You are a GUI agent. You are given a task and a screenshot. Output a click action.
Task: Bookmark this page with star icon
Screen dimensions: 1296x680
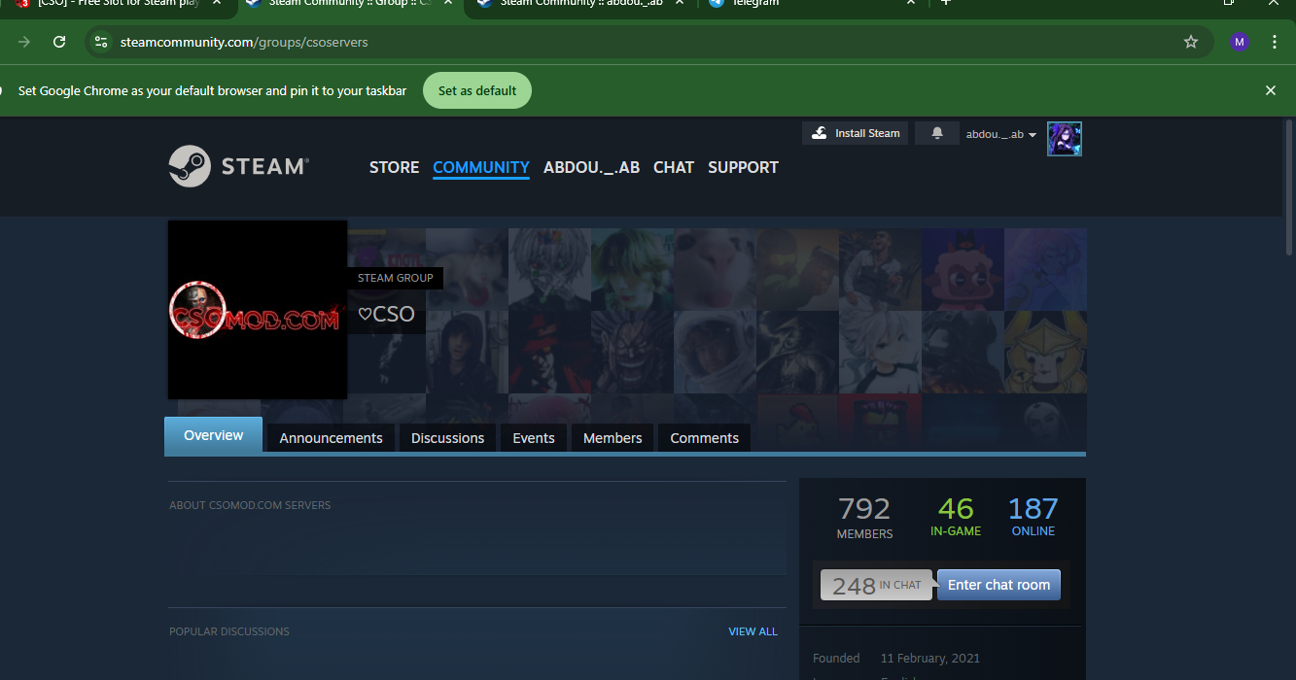pos(1190,42)
